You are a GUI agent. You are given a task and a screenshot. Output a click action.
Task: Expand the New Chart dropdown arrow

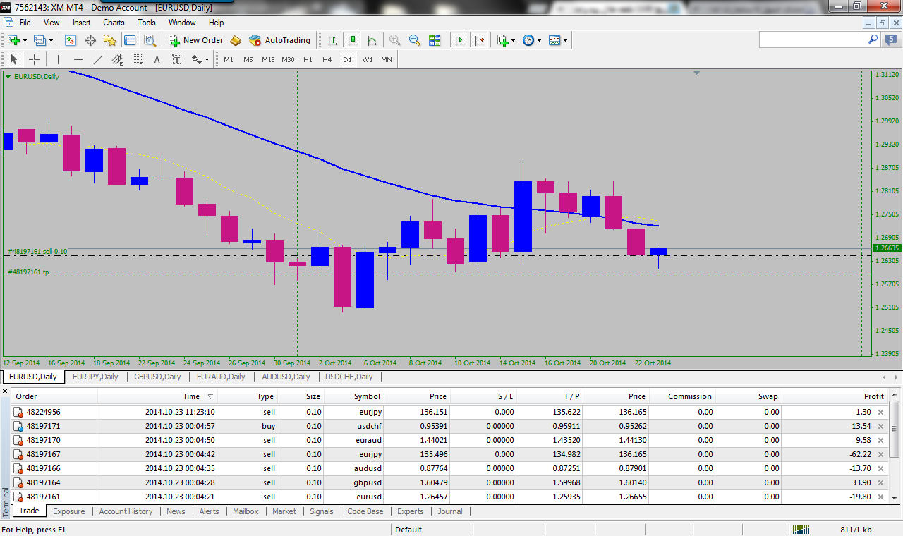pos(25,41)
